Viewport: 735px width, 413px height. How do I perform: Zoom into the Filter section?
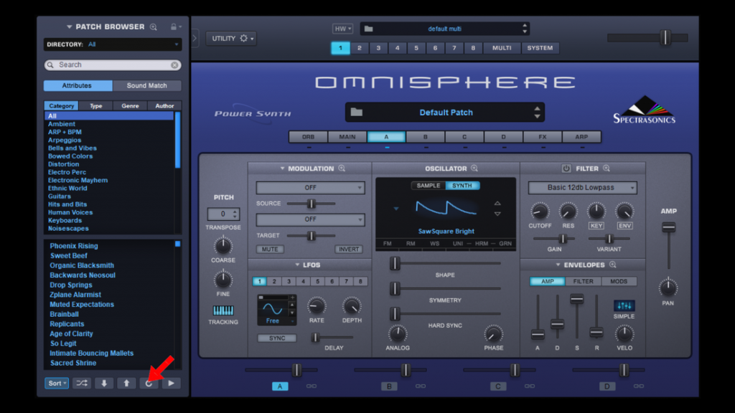[x=607, y=168]
